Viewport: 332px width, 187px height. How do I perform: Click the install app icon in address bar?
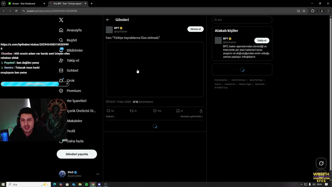pyautogui.click(x=298, y=11)
